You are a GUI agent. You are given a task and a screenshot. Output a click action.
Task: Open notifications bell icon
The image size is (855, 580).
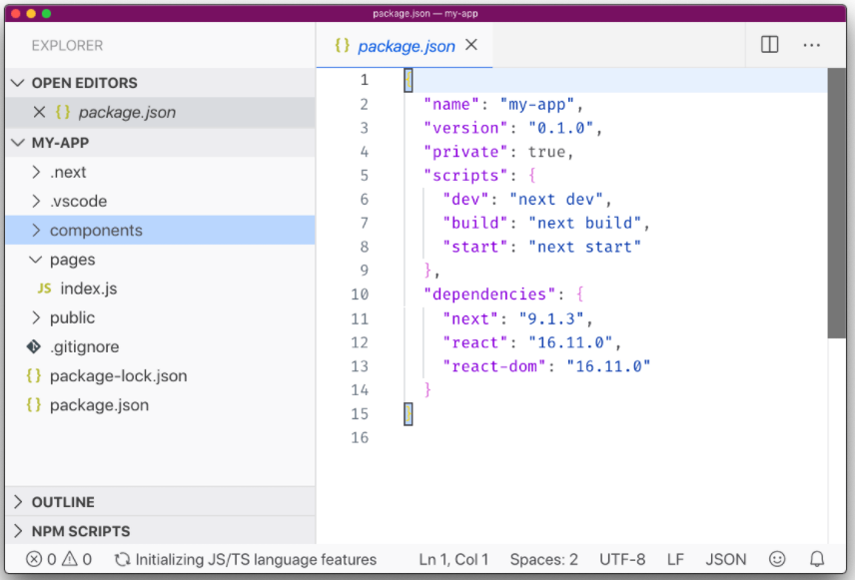click(817, 559)
